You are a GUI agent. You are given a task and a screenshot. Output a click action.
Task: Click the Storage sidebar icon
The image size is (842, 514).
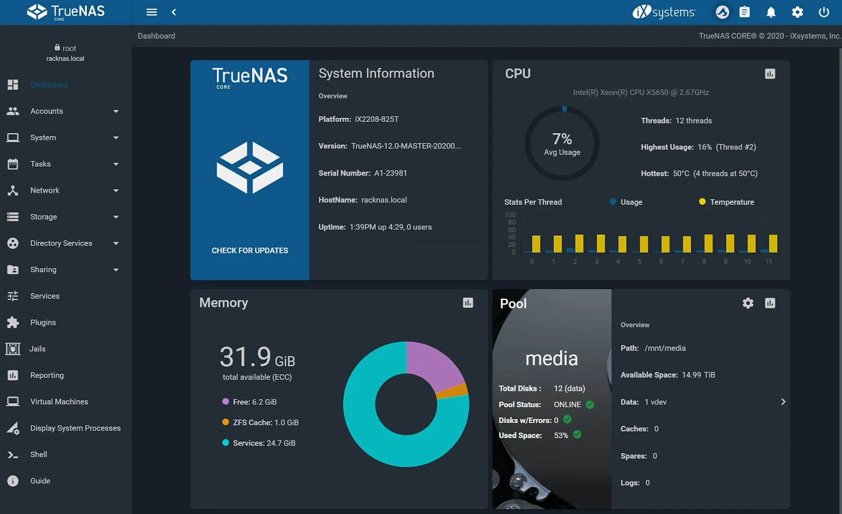(x=13, y=217)
